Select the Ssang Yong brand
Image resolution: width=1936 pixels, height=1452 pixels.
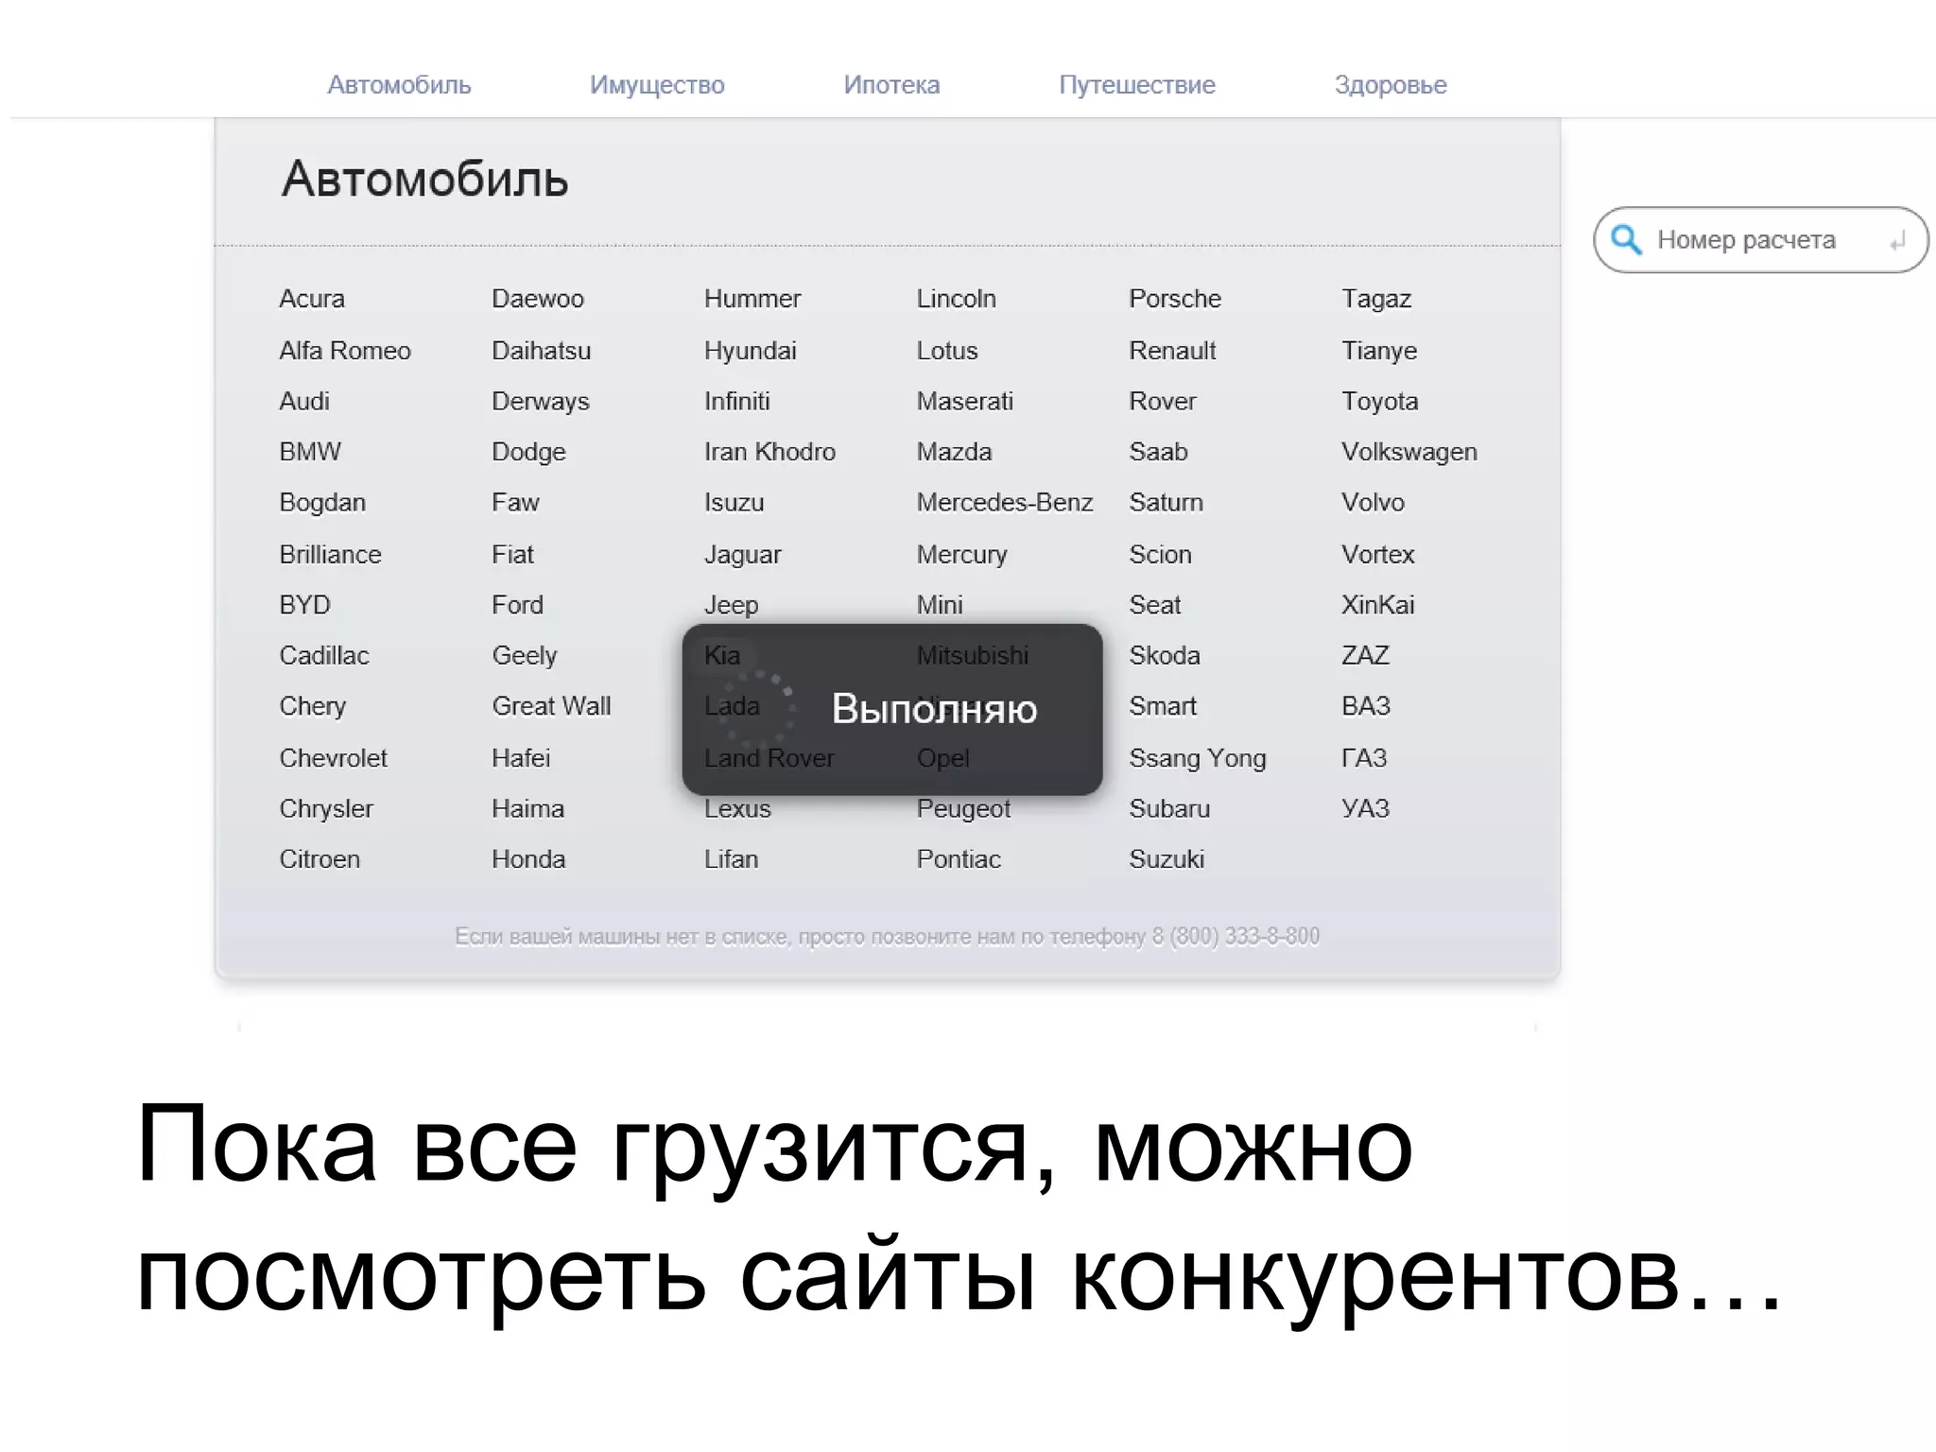click(1198, 758)
